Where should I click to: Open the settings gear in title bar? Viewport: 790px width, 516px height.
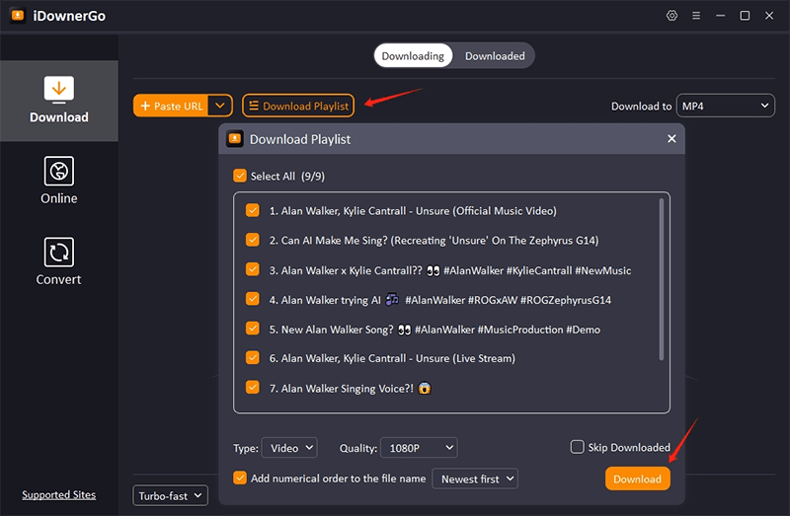tap(671, 16)
